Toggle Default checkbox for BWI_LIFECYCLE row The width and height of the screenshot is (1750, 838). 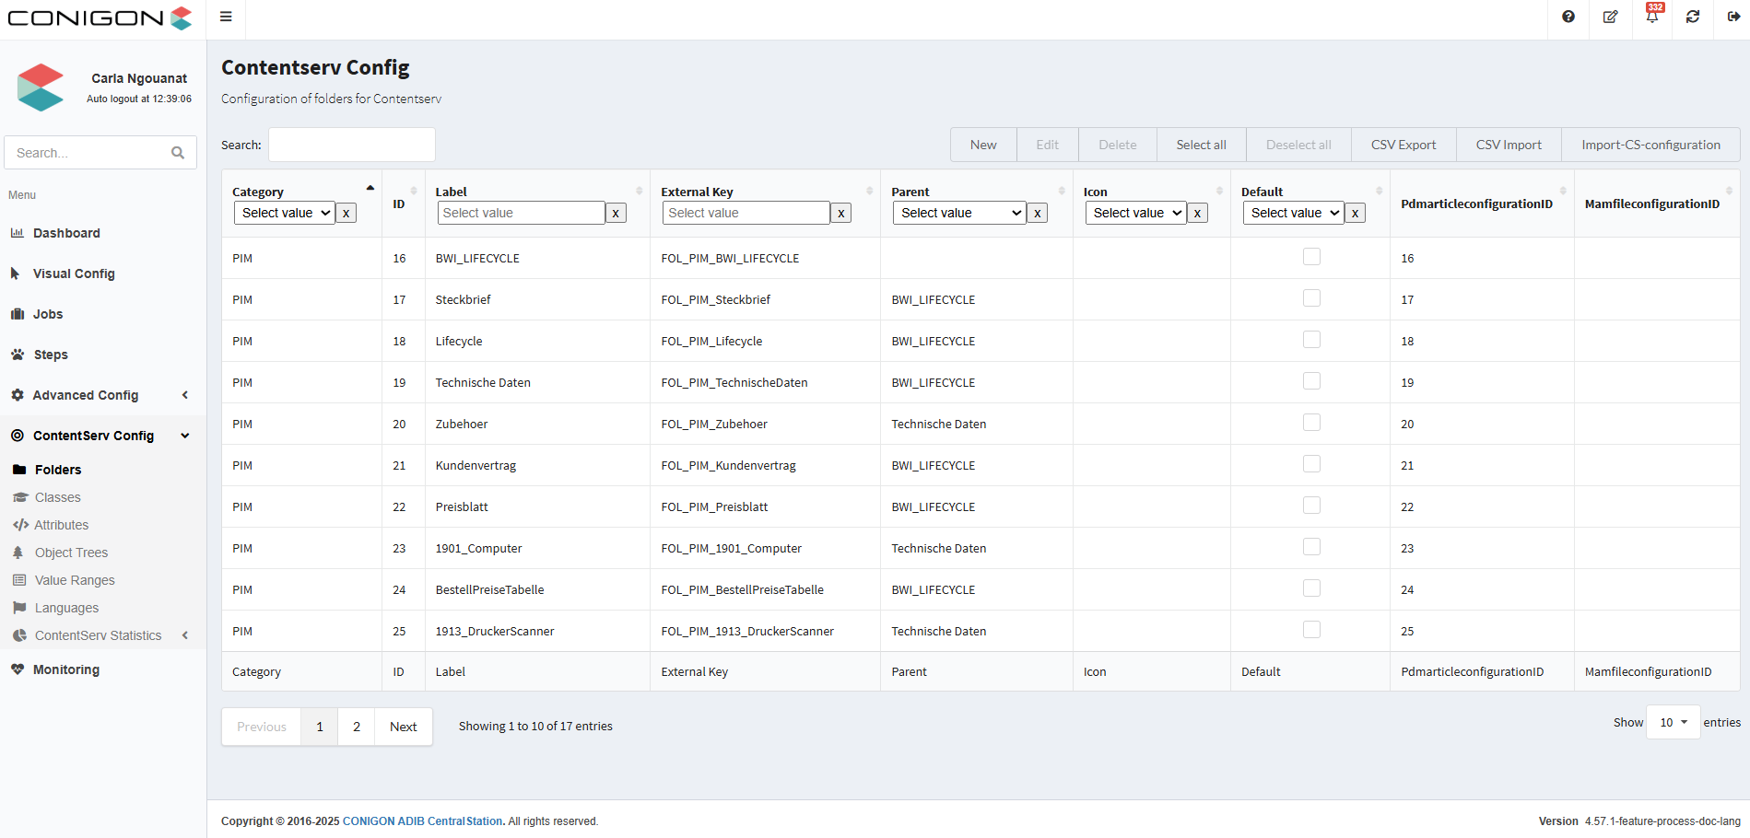pyautogui.click(x=1311, y=257)
